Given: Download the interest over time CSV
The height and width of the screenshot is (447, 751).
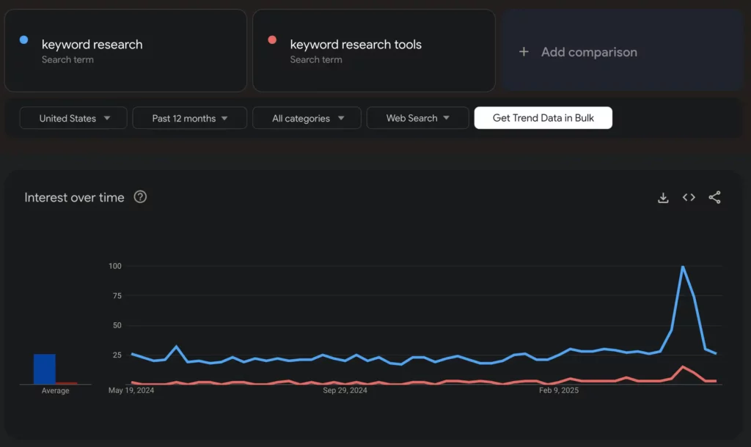Looking at the screenshot, I should [663, 197].
